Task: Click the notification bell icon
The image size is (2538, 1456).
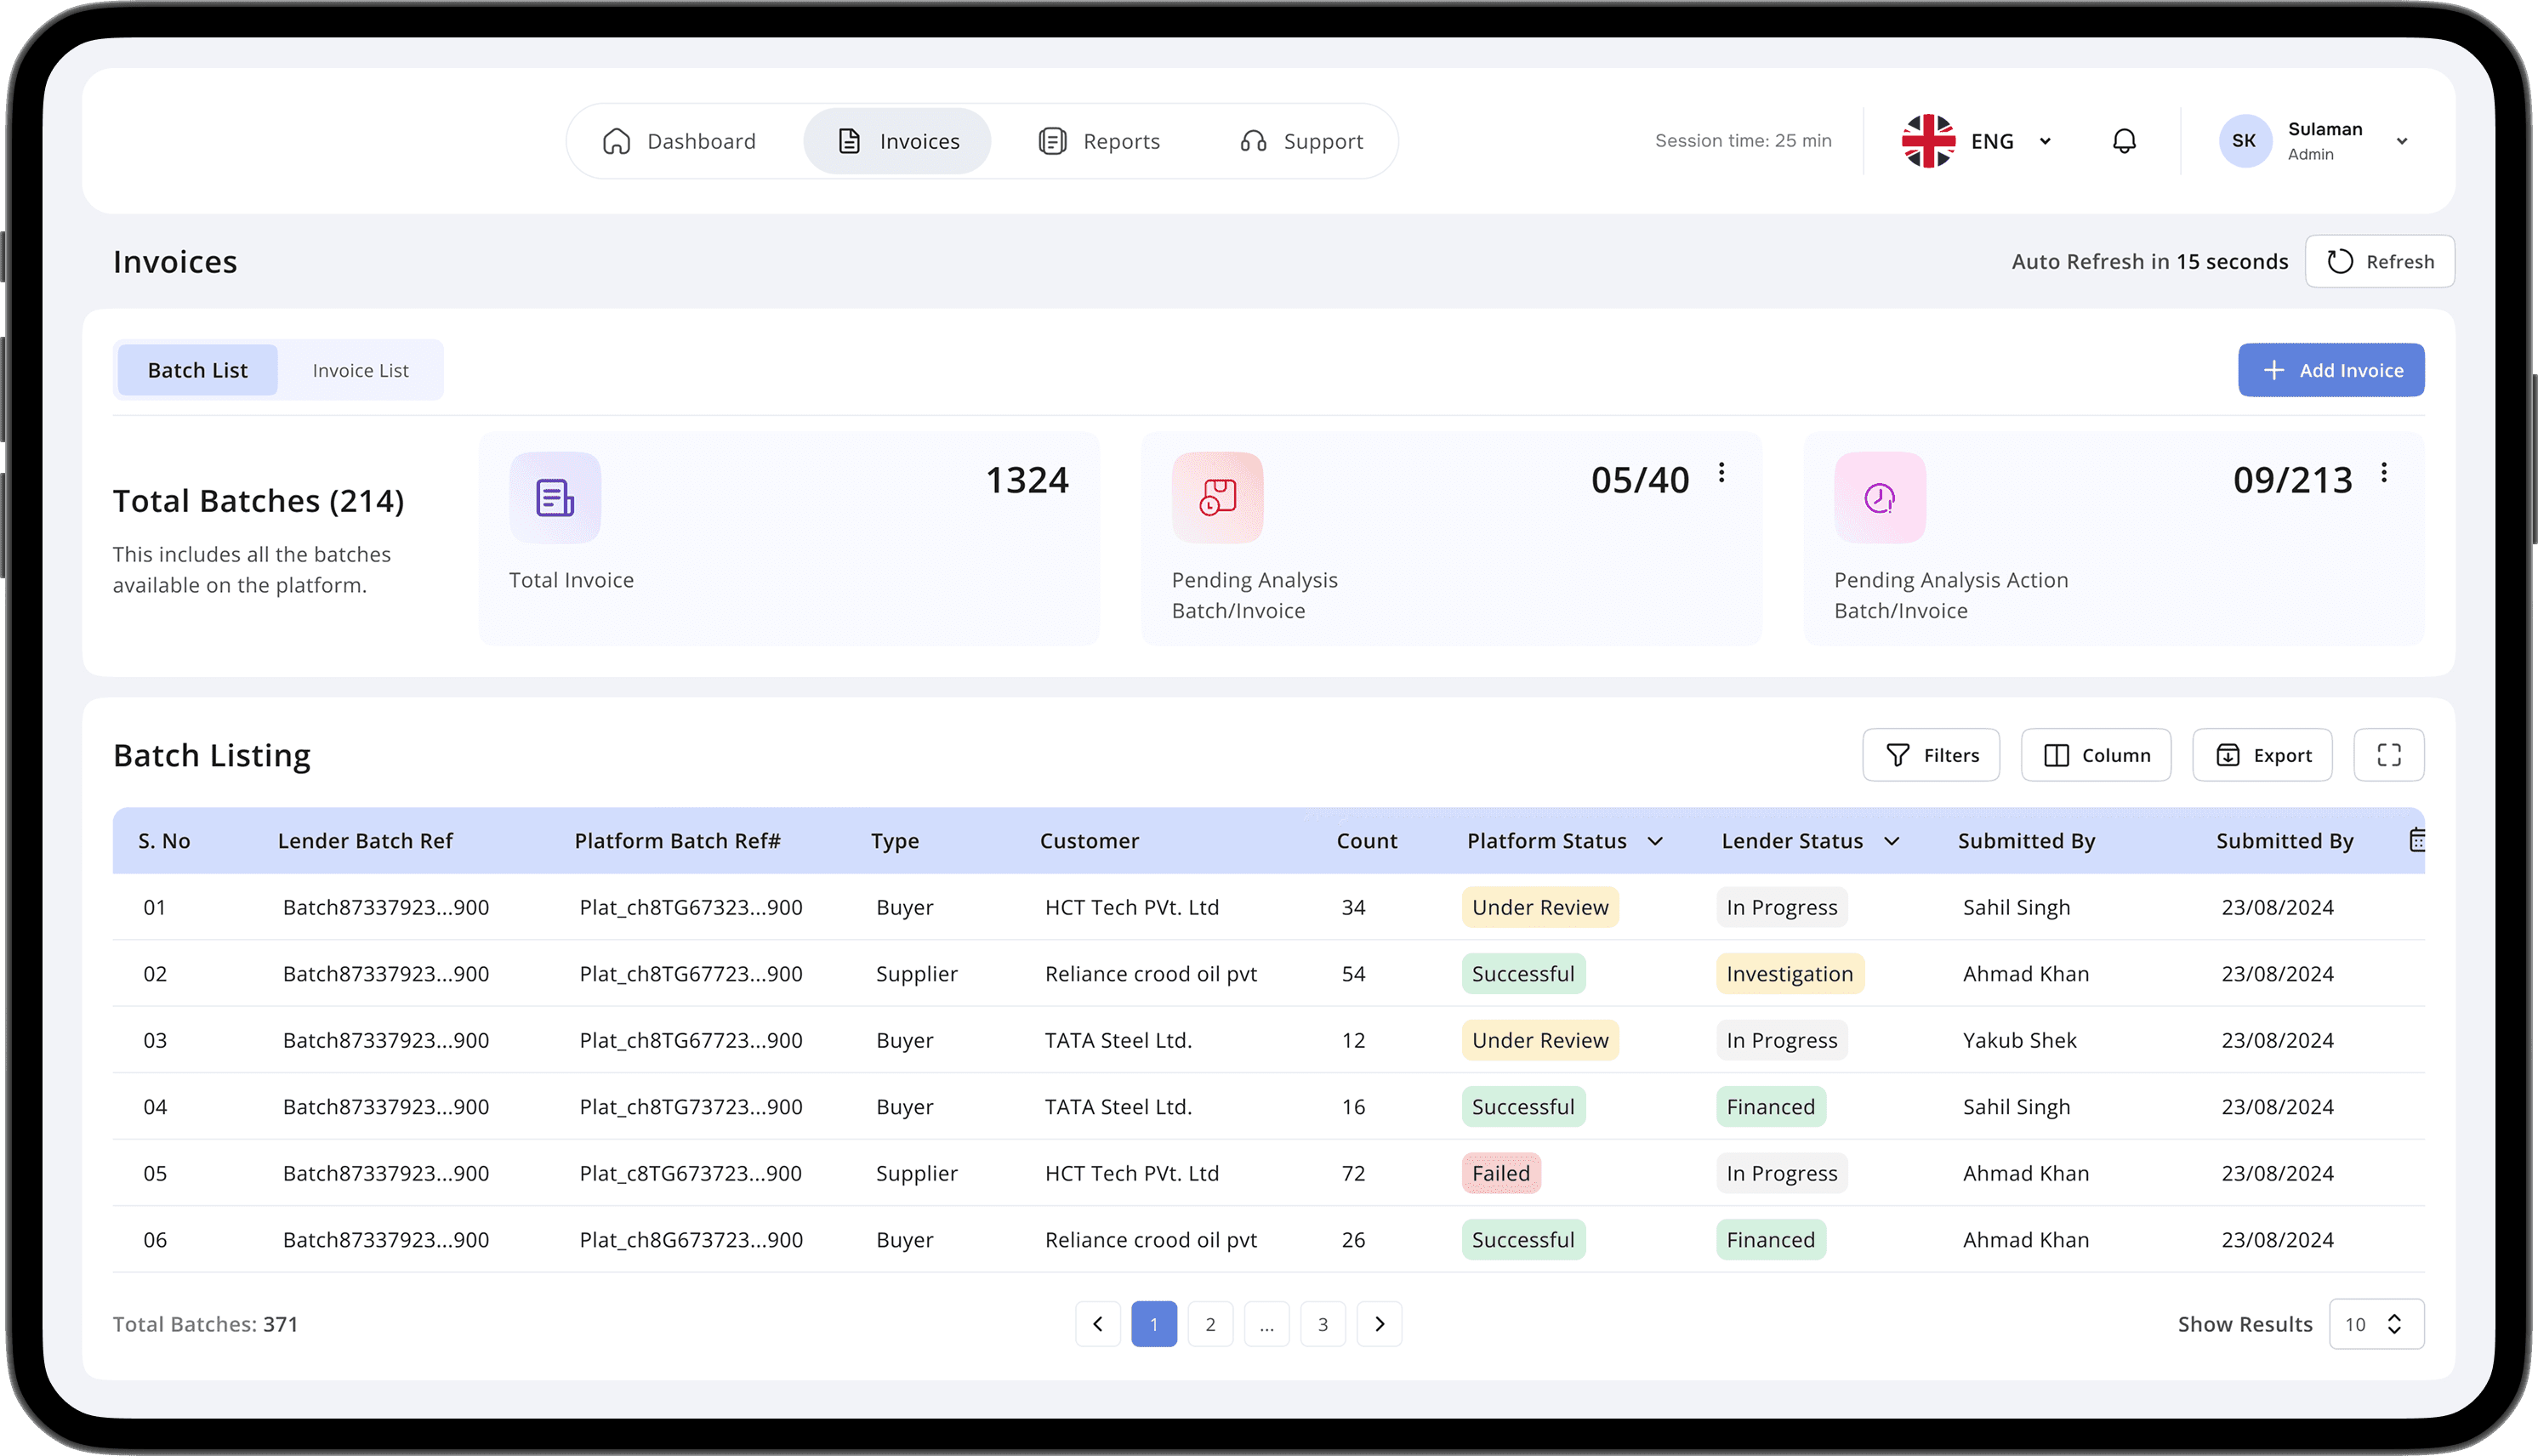Action: [2124, 141]
